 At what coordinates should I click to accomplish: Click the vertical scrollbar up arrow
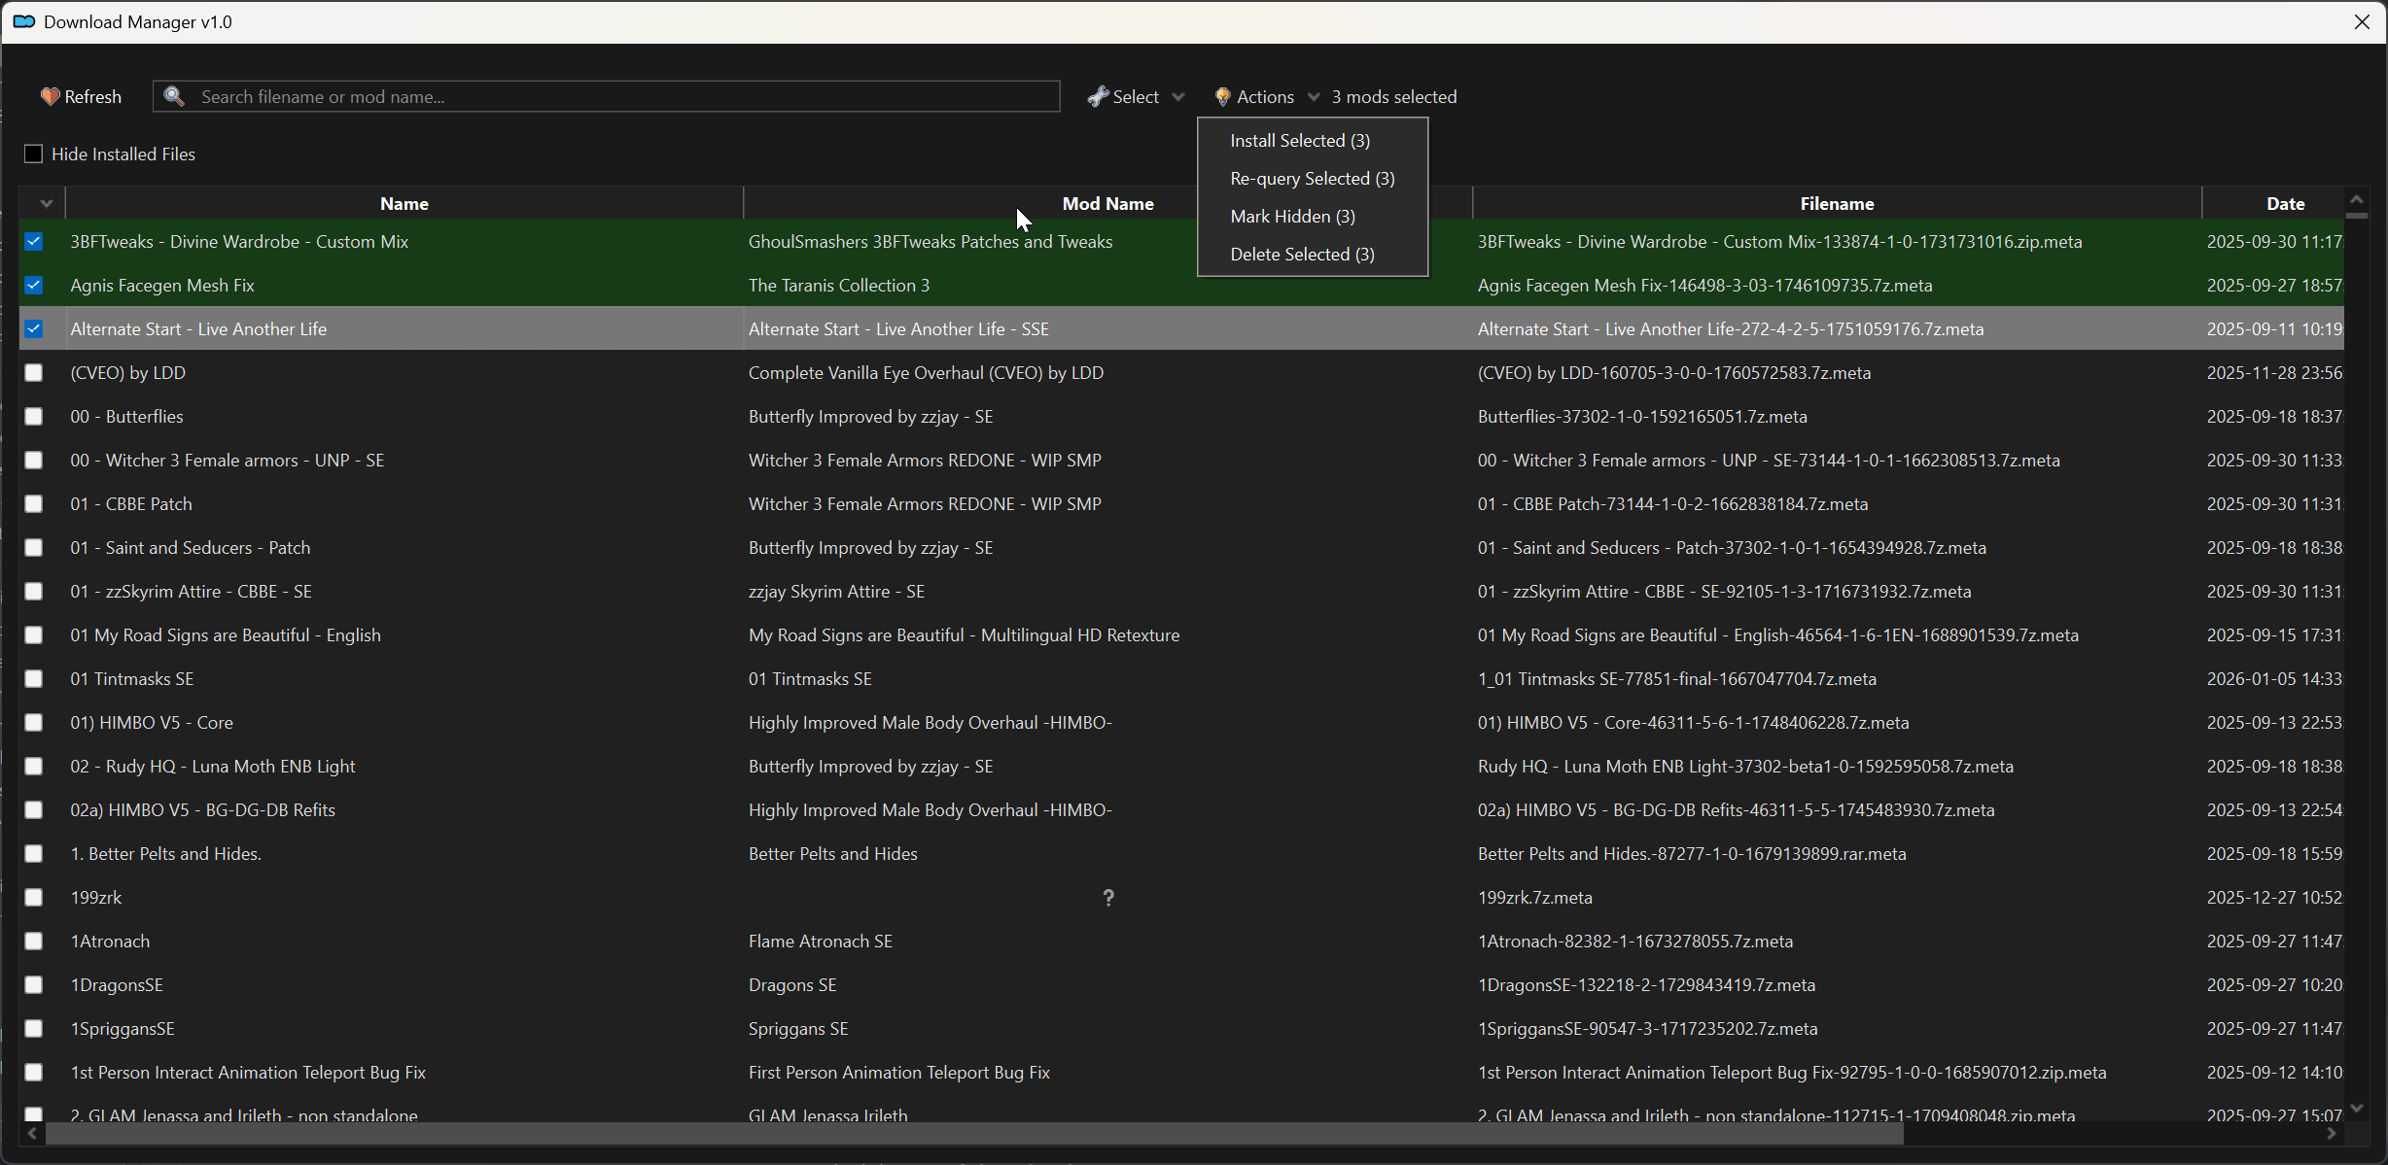[x=2356, y=199]
